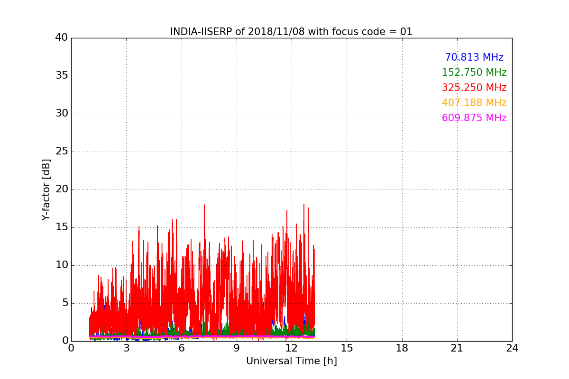Click the Y-factor [dB] axis label
The width and height of the screenshot is (569, 379).
click(x=46, y=189)
